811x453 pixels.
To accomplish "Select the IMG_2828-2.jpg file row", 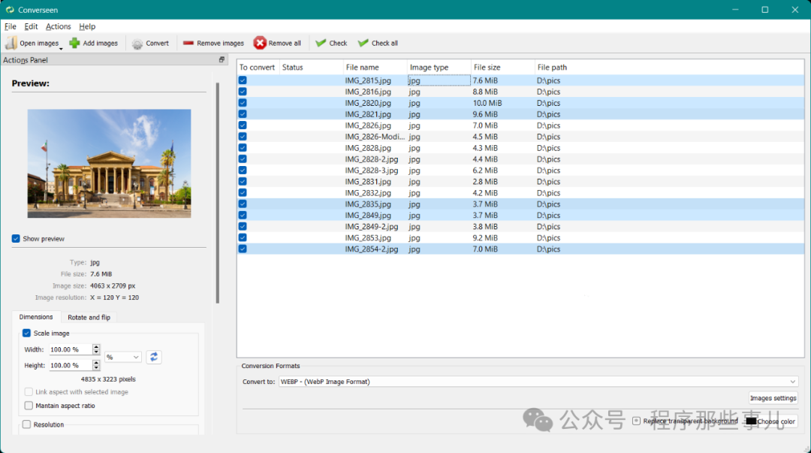I will pos(520,159).
